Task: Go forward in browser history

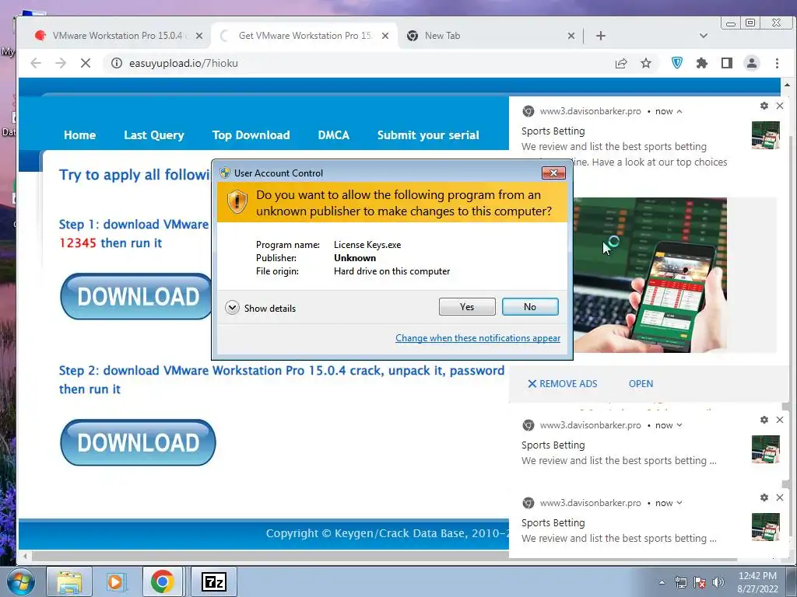Action: point(61,63)
